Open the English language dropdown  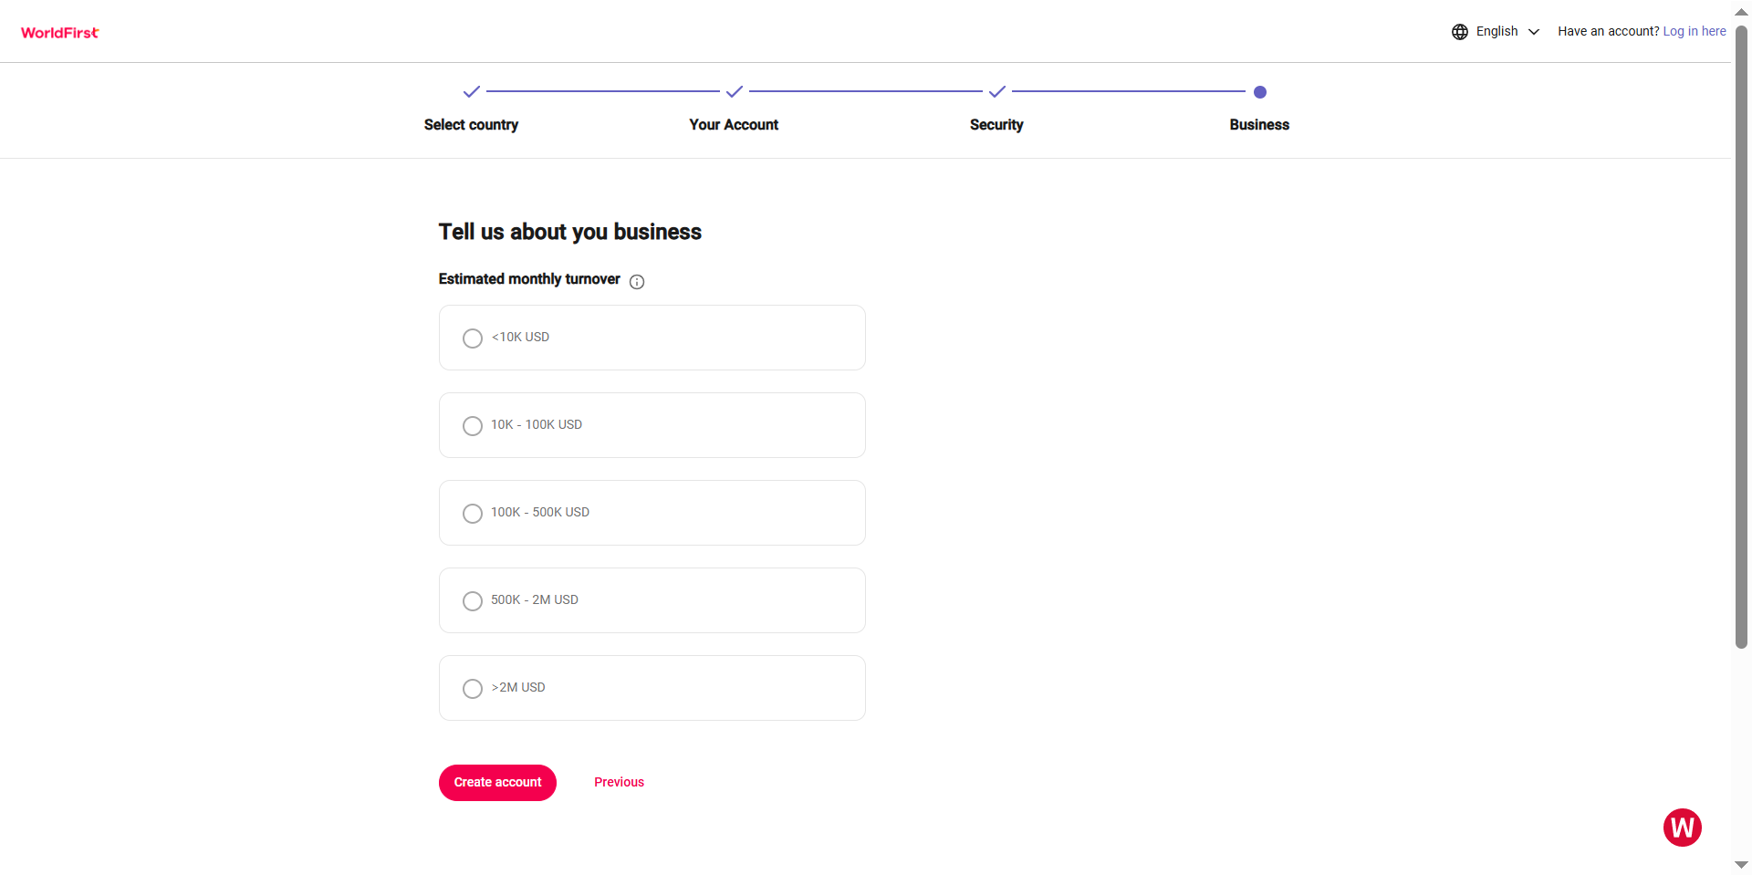point(1497,32)
